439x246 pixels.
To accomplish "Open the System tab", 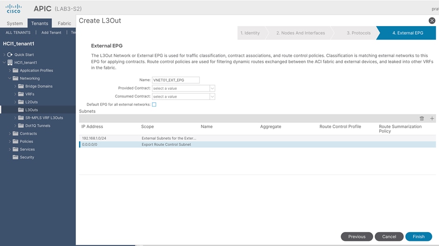I will pyautogui.click(x=15, y=23).
